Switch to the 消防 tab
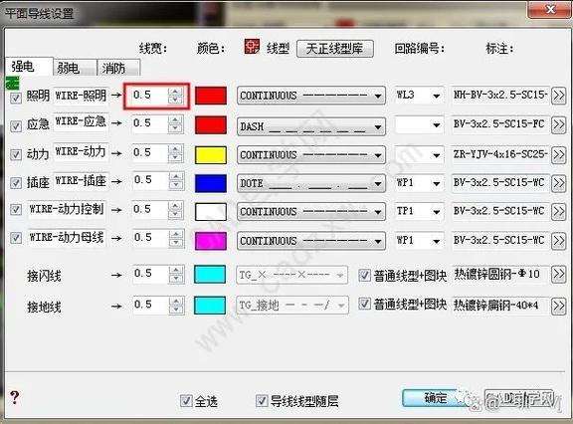 click(118, 68)
